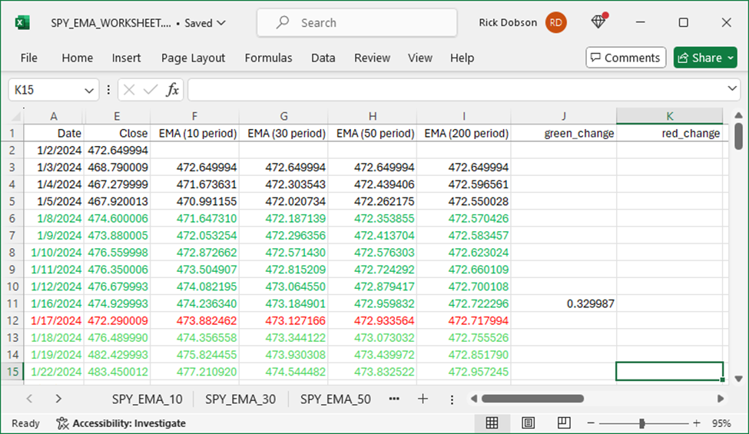Click horizontal scrollbar left arrow
Screen dimensions: 749x434
(x=474, y=399)
